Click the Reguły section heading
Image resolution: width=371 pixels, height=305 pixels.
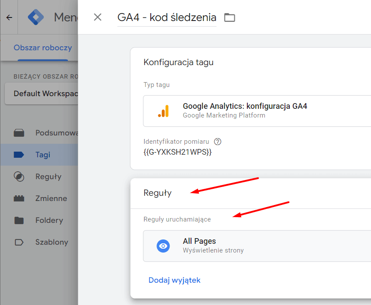tap(157, 193)
